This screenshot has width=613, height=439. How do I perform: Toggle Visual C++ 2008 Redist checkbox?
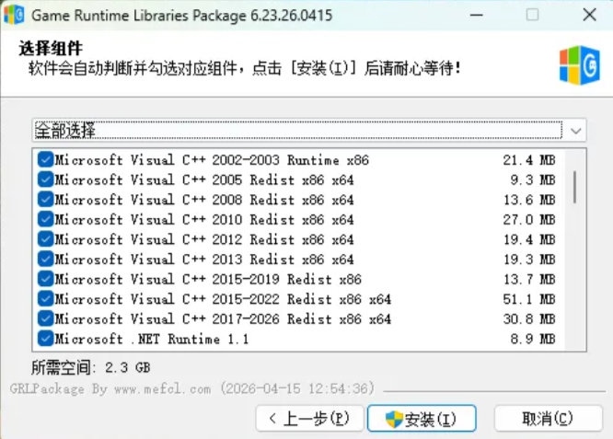pos(46,200)
